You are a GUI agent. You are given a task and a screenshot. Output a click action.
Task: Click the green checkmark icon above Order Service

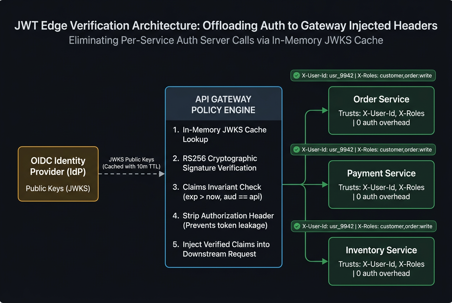pos(296,75)
